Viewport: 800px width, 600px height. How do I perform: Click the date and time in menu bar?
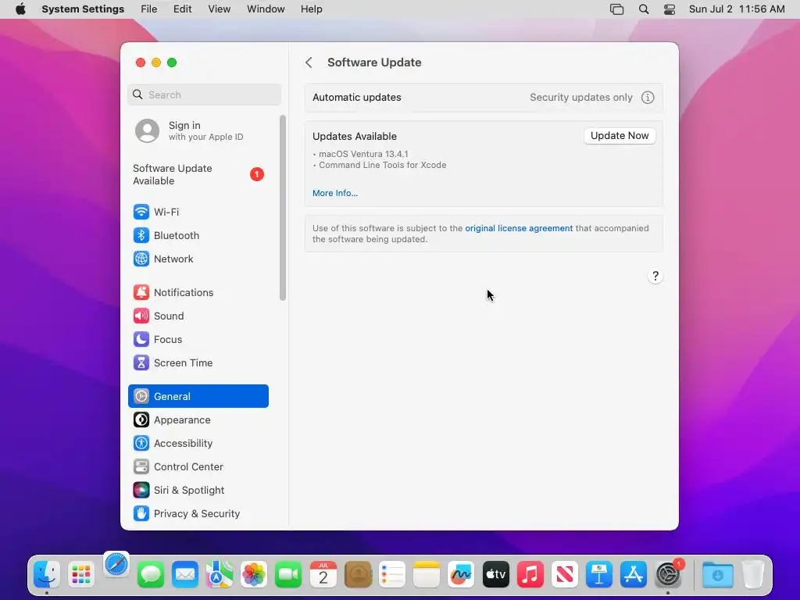(737, 9)
